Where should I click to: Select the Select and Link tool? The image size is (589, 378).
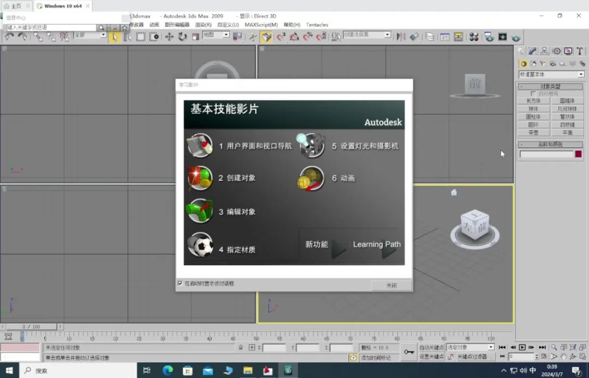[x=38, y=36]
